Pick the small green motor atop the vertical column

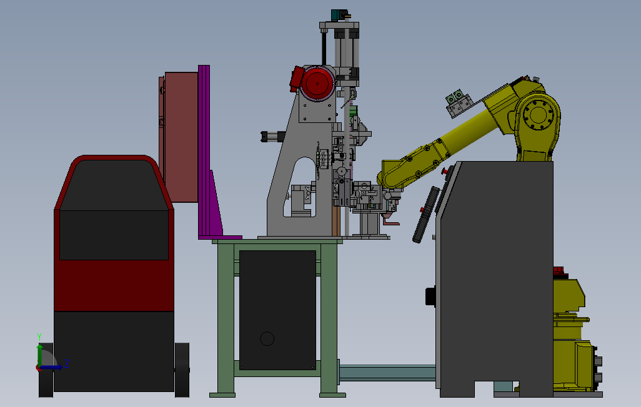pyautogui.click(x=339, y=15)
